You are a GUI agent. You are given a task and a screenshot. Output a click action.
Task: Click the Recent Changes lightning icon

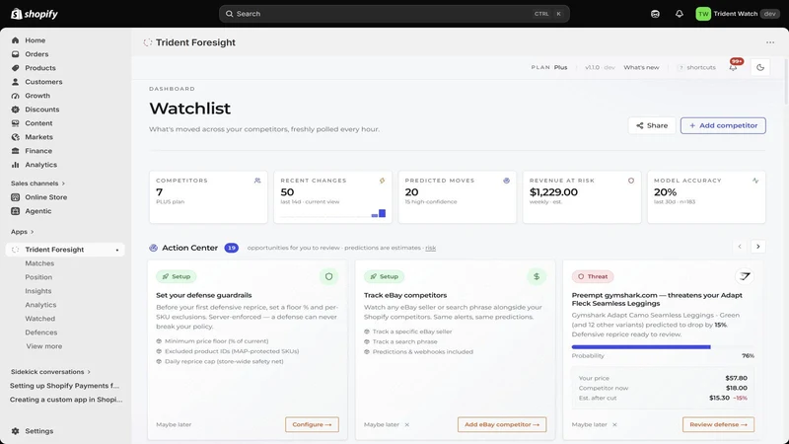click(382, 181)
